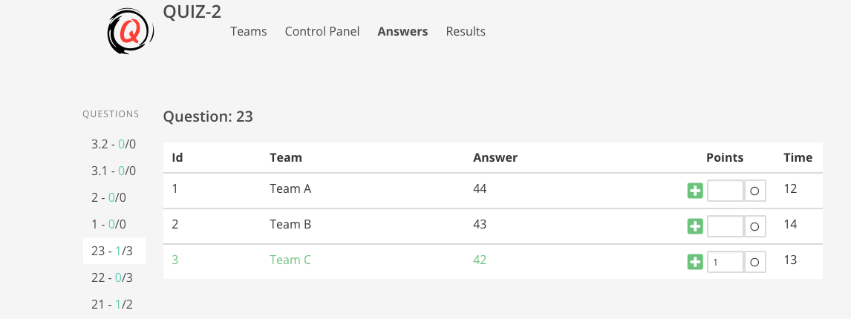Select question 22 in the sidebar
Screen dimensions: 851x319
(x=114, y=277)
